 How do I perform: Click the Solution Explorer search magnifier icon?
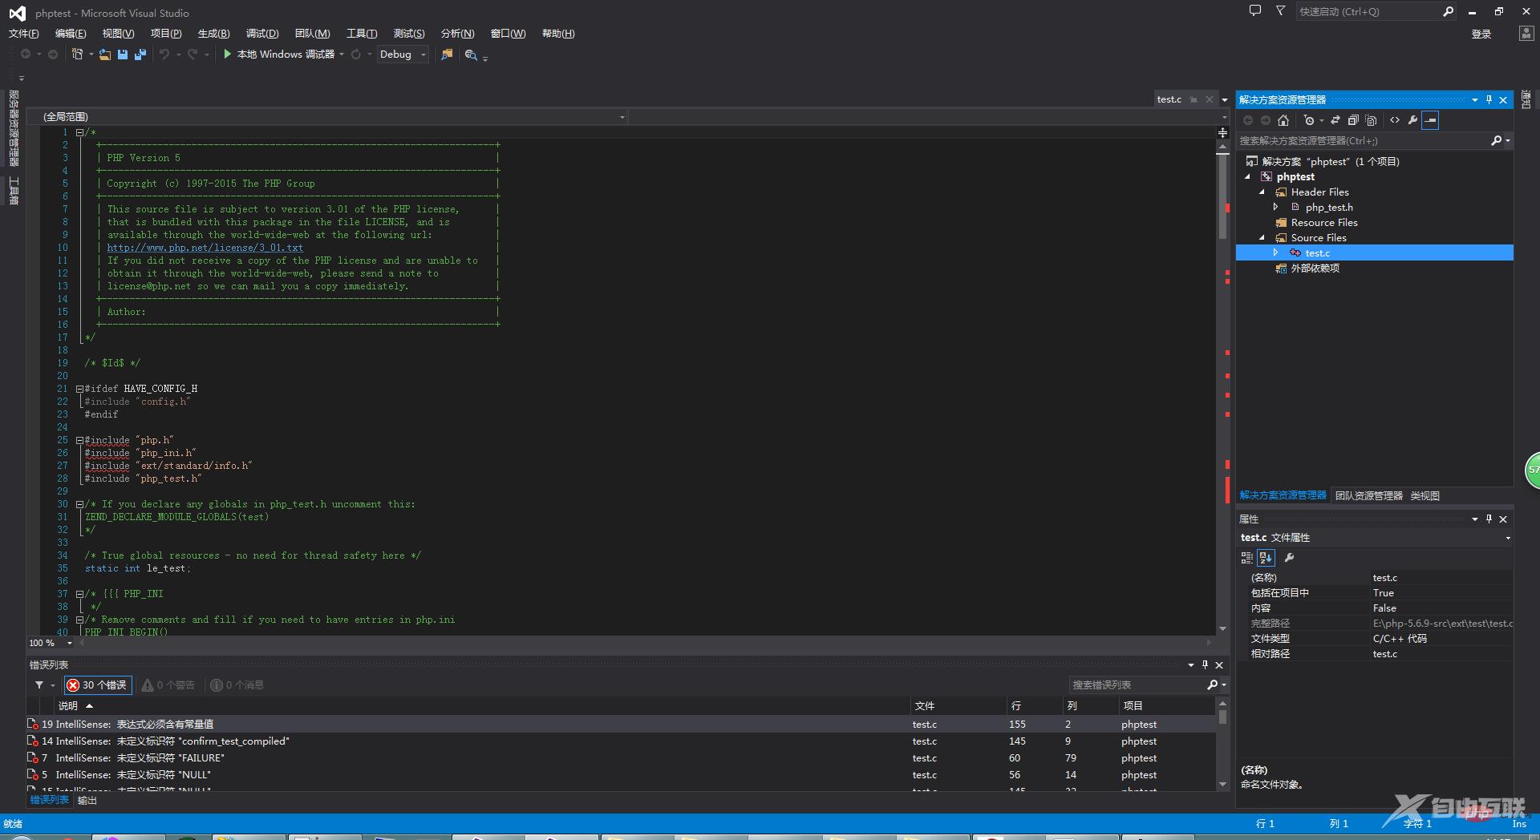pyautogui.click(x=1496, y=140)
